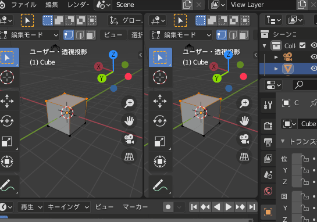Select the Rotate tool in left viewport

8,121
